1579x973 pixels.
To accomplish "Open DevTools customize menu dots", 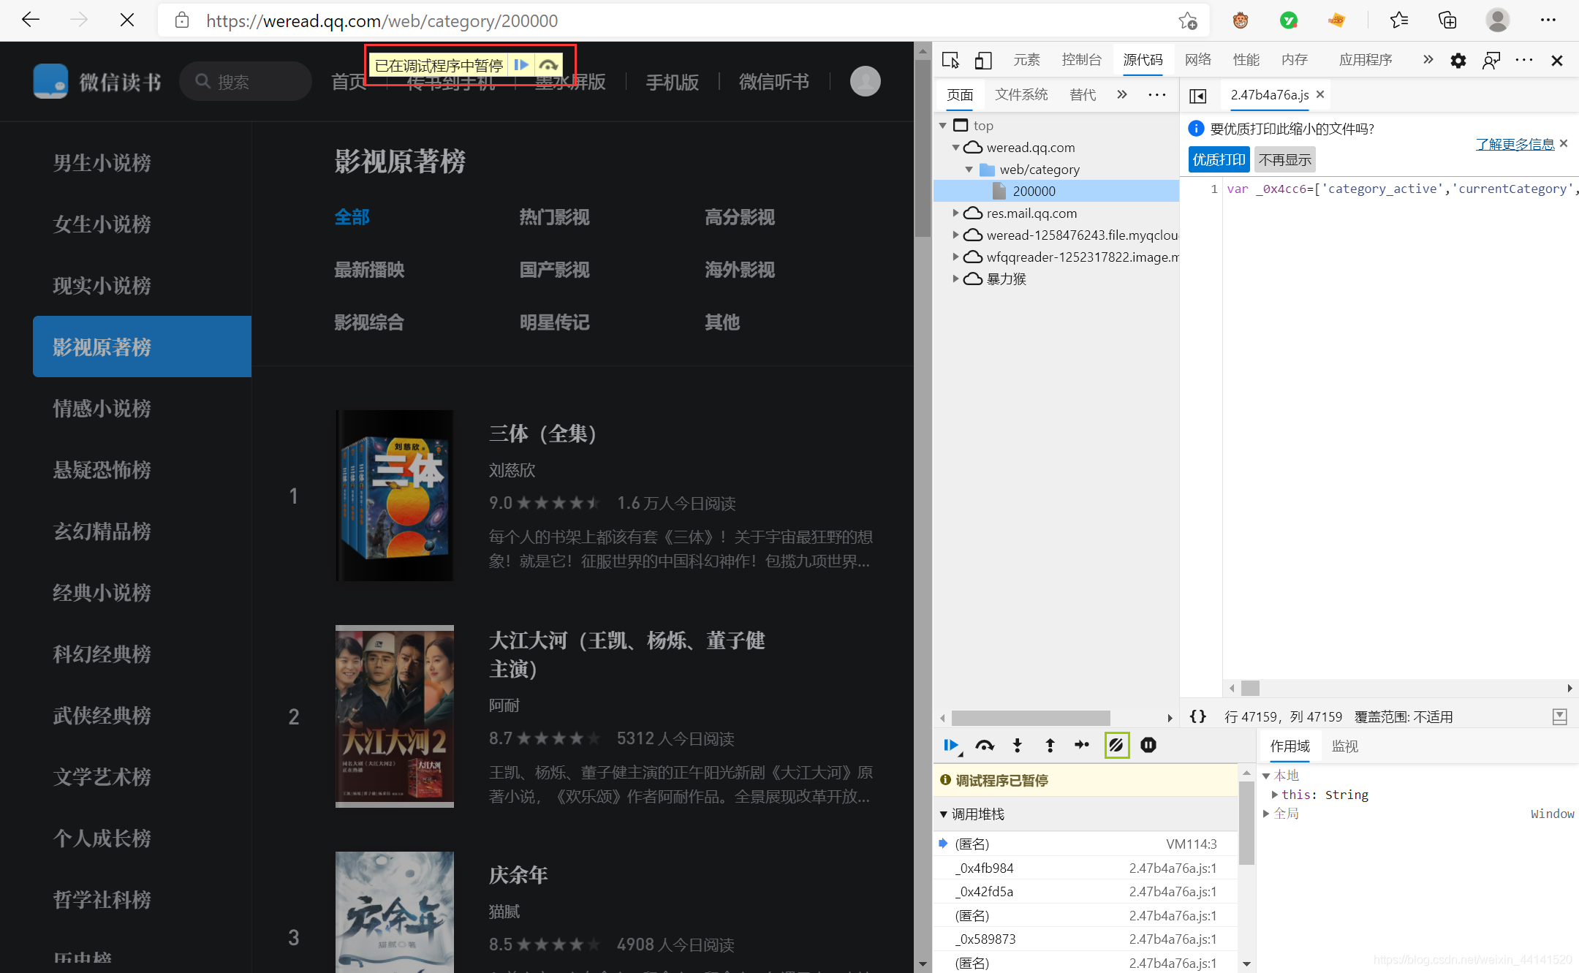I will (1524, 60).
